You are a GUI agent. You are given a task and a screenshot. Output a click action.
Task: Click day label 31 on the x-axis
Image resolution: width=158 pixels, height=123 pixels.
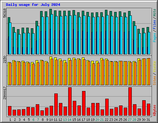pyautogui.click(x=148, y=120)
